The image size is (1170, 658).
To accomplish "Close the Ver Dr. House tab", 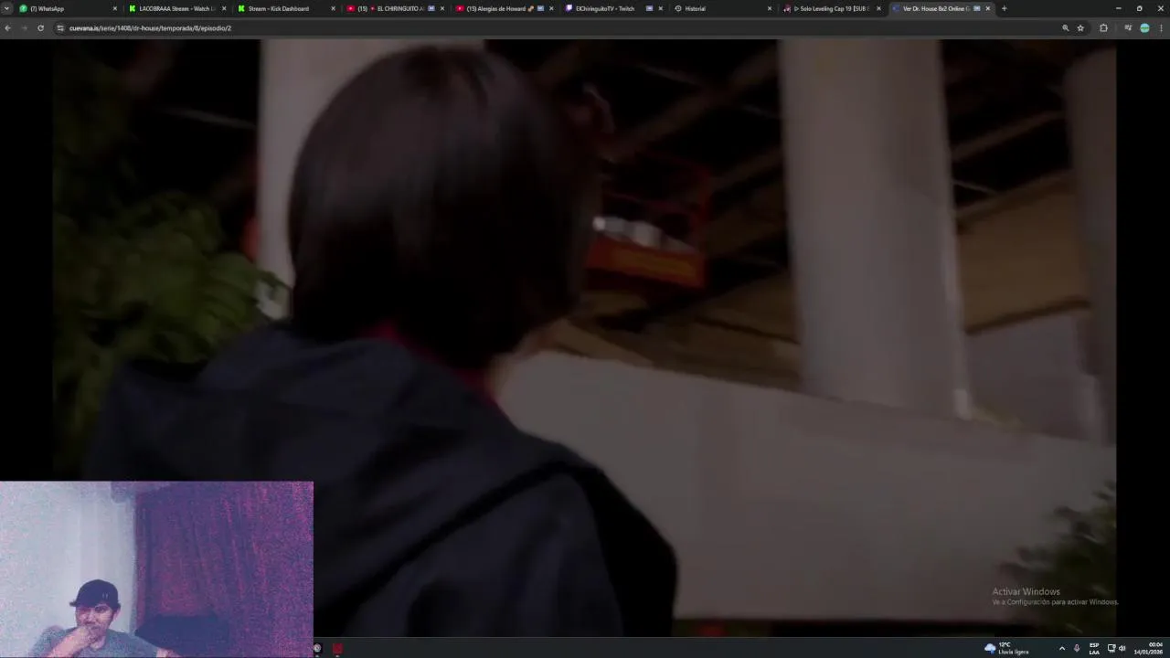I will (987, 8).
